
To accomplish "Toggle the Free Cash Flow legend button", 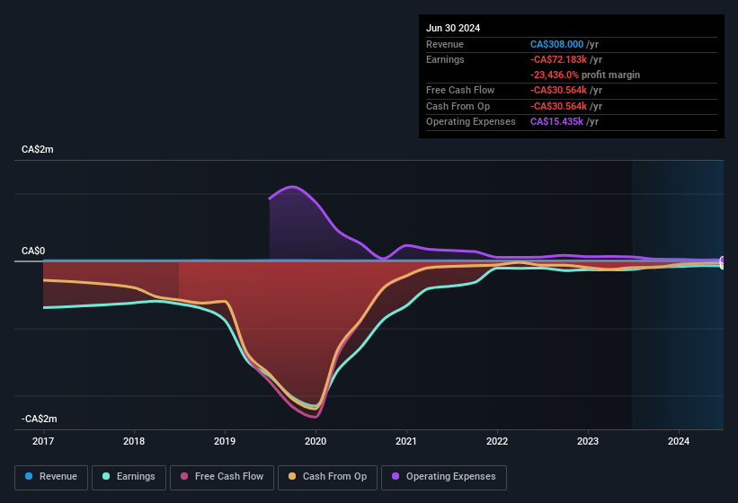I will pos(222,477).
